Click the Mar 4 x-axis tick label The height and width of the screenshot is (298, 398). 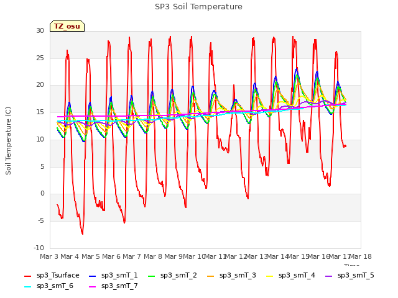pyautogui.click(x=70, y=256)
